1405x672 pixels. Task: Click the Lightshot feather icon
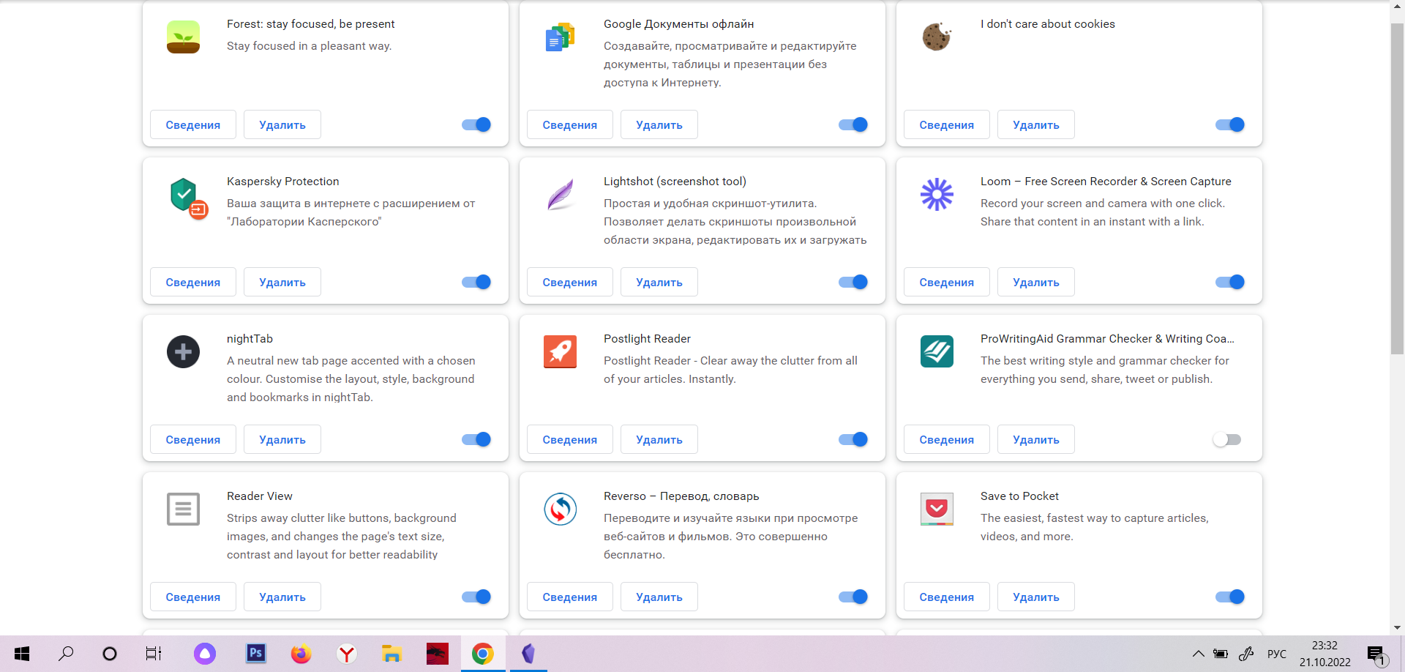561,195
